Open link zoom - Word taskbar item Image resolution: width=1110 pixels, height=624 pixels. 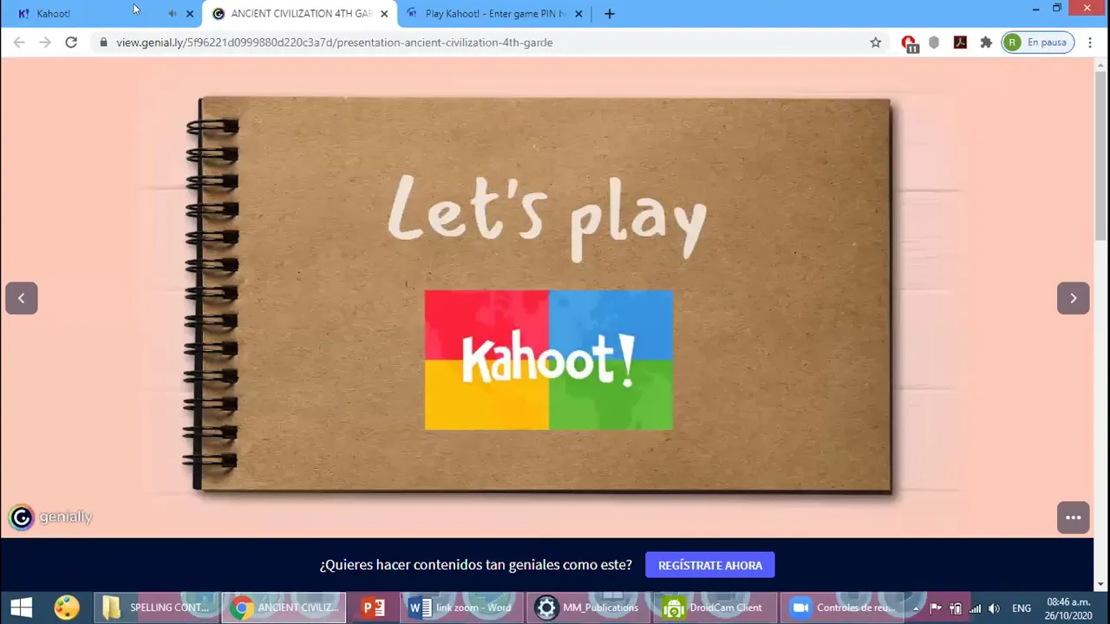point(460,608)
